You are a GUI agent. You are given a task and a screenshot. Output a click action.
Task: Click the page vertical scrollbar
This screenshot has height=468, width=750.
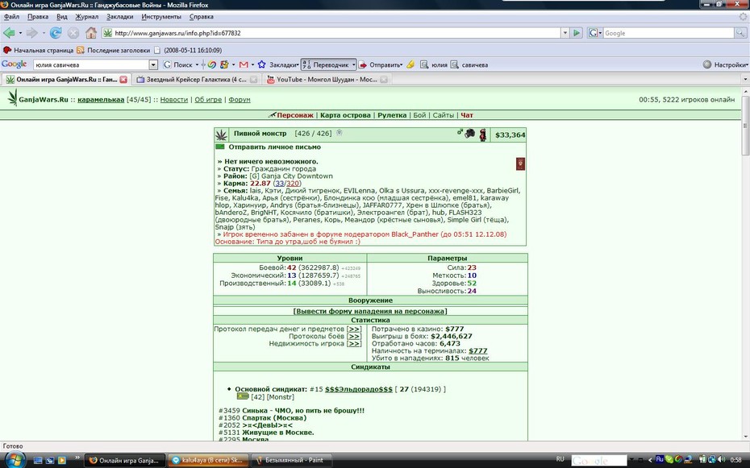click(745, 264)
